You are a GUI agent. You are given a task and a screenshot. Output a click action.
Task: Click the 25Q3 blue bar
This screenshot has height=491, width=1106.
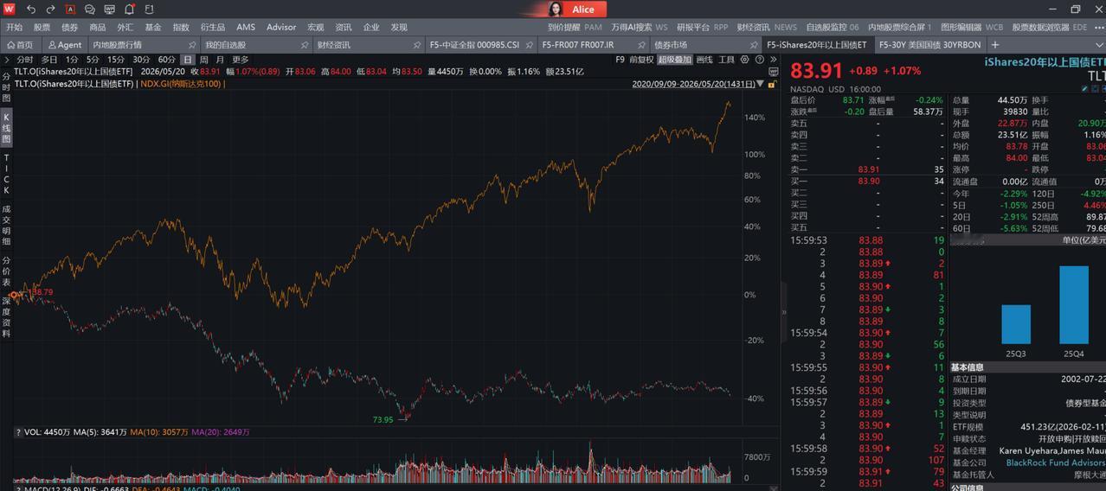click(1016, 324)
